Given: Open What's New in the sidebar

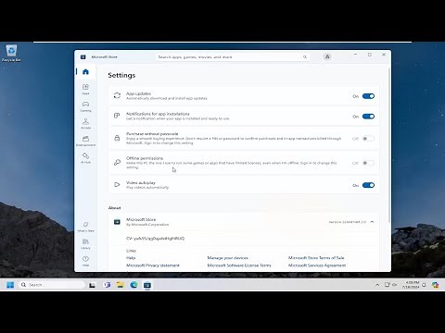Looking at the screenshot, I should (x=85, y=227).
